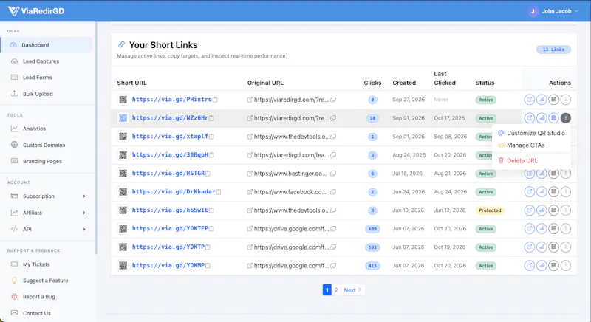This screenshot has width=591, height=322.
Task: Open more options for h6SwIE row
Action: coord(565,210)
